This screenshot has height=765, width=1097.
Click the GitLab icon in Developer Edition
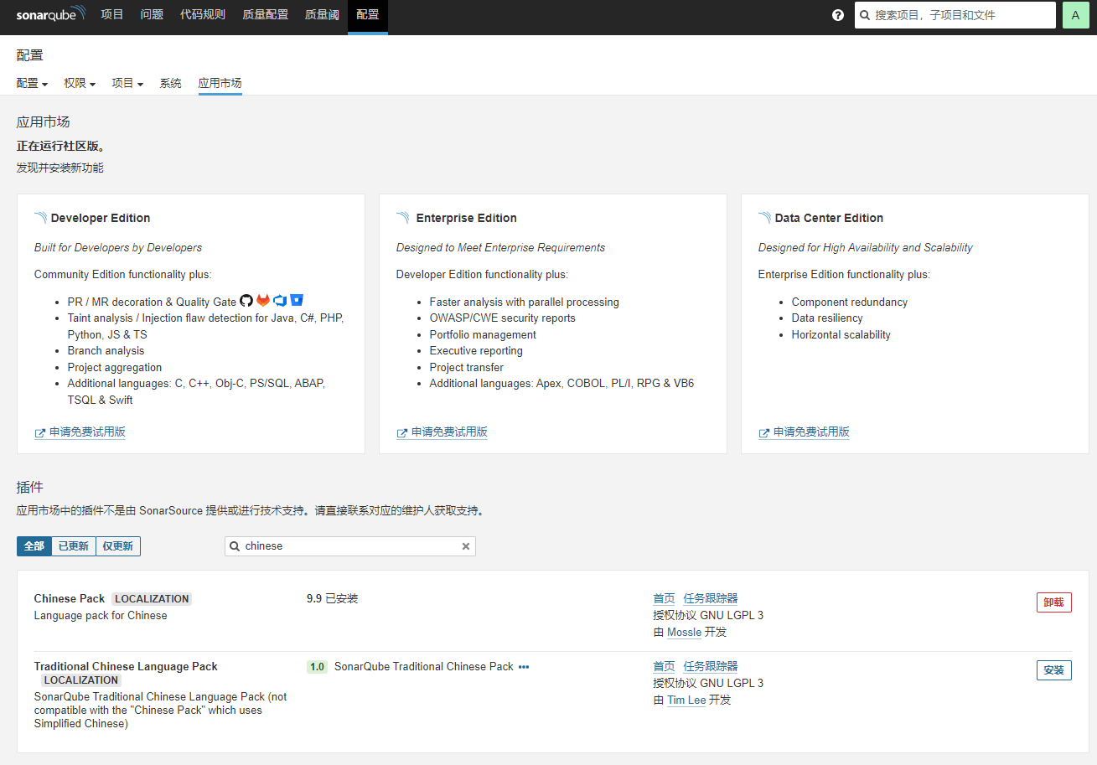coord(263,301)
